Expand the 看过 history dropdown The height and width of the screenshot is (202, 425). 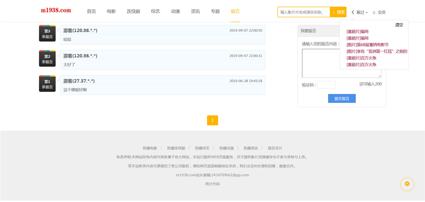[x=362, y=12]
